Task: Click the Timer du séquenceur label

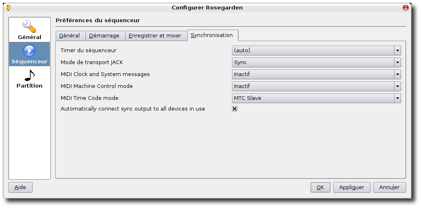Action: click(88, 50)
